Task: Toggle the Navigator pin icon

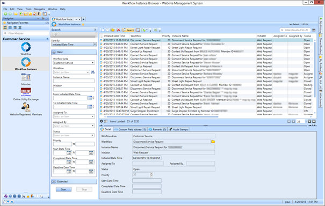Action: [43, 18]
